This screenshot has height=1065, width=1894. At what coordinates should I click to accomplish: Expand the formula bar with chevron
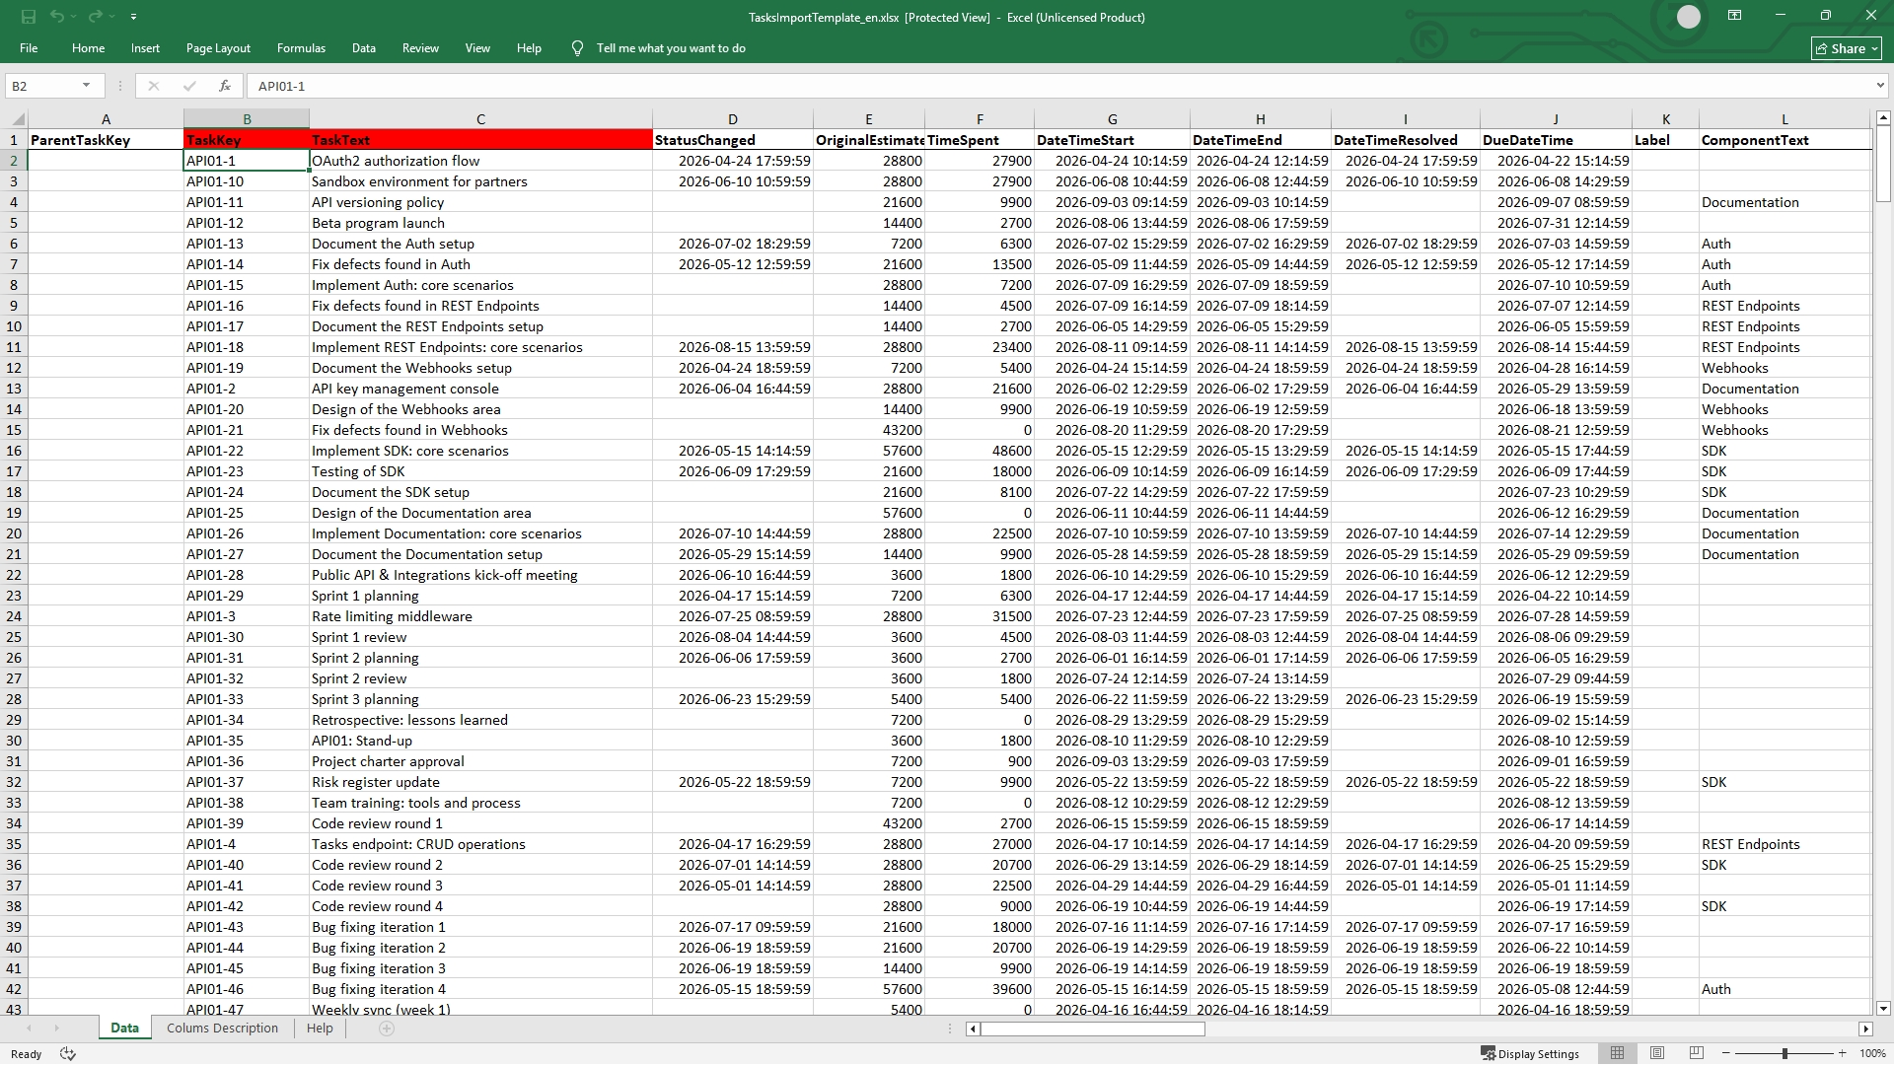pos(1880,86)
